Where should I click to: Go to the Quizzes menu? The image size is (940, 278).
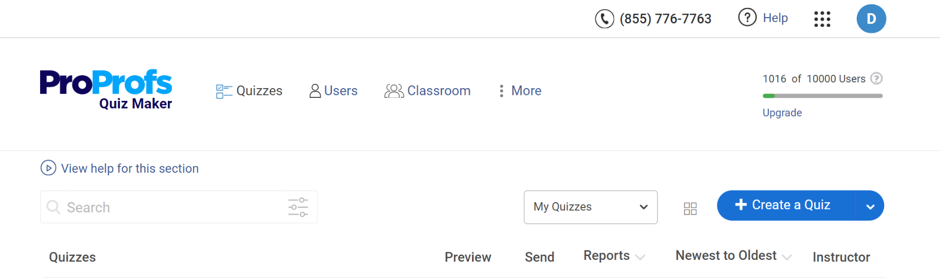pyautogui.click(x=249, y=91)
